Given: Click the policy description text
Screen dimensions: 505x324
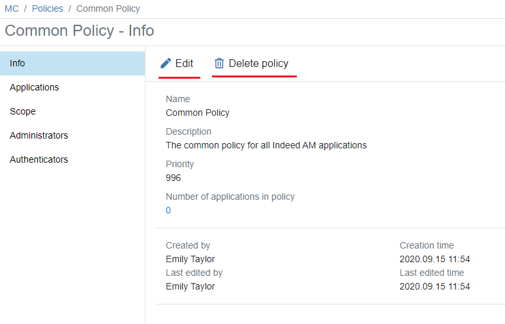Looking at the screenshot, I should point(266,145).
